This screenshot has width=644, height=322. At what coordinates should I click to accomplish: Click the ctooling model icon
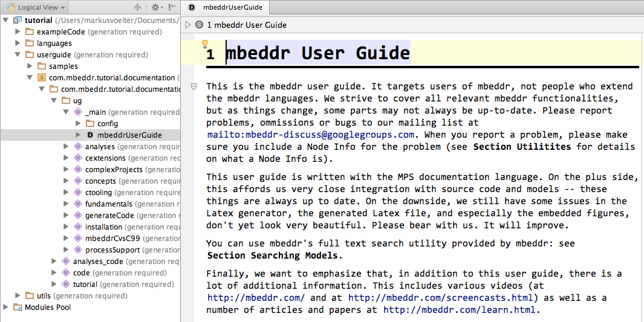click(77, 192)
